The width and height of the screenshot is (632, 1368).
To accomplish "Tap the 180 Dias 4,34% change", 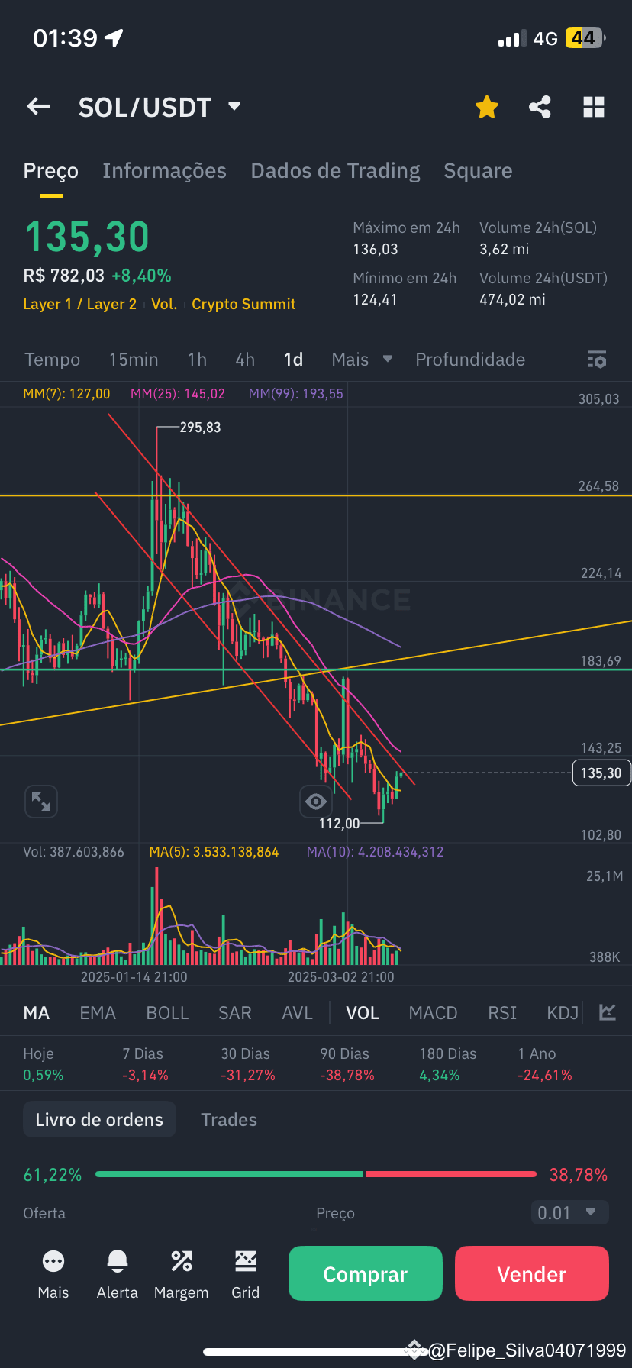I will pyautogui.click(x=448, y=1064).
